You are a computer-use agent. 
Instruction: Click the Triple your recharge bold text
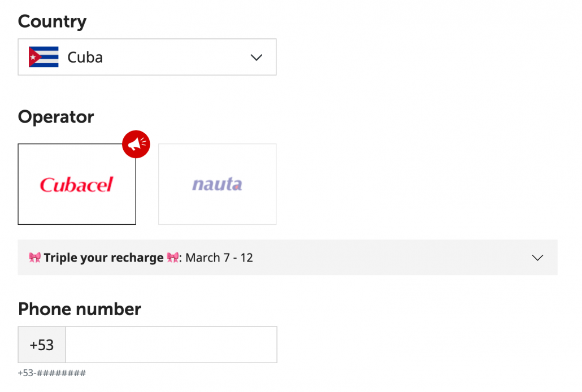coord(103,258)
